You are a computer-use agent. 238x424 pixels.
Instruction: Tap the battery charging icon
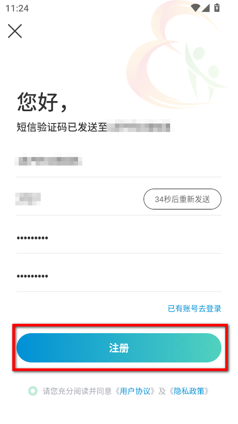[217, 8]
